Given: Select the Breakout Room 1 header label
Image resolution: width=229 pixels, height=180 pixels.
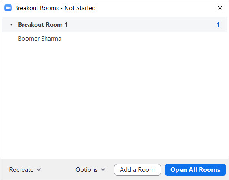Looking at the screenshot, I should 43,25.
